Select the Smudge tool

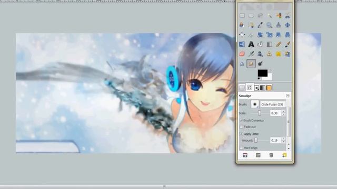coord(251,64)
